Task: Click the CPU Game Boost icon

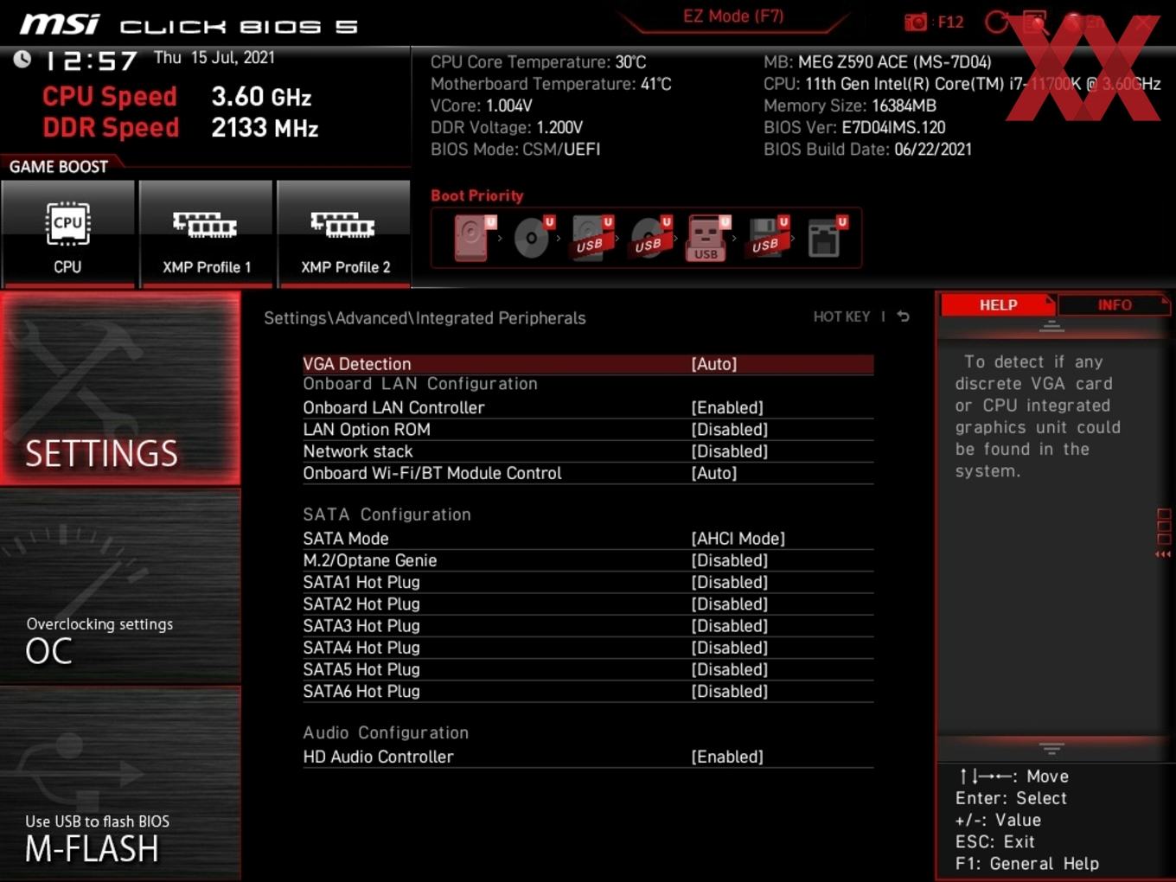Action: [x=67, y=233]
